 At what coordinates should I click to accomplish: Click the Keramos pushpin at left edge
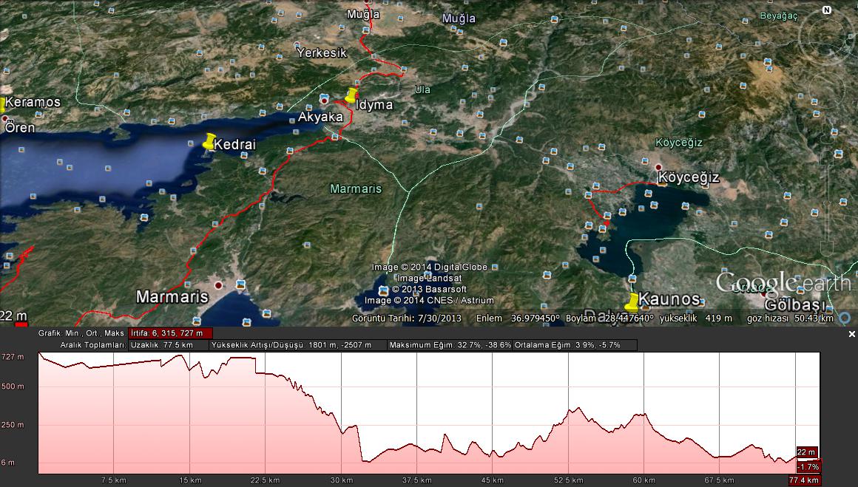click(2, 104)
